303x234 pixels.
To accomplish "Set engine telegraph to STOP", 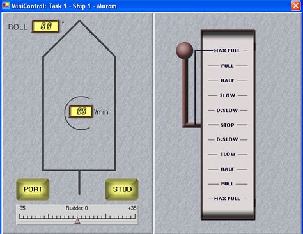I will [228, 125].
